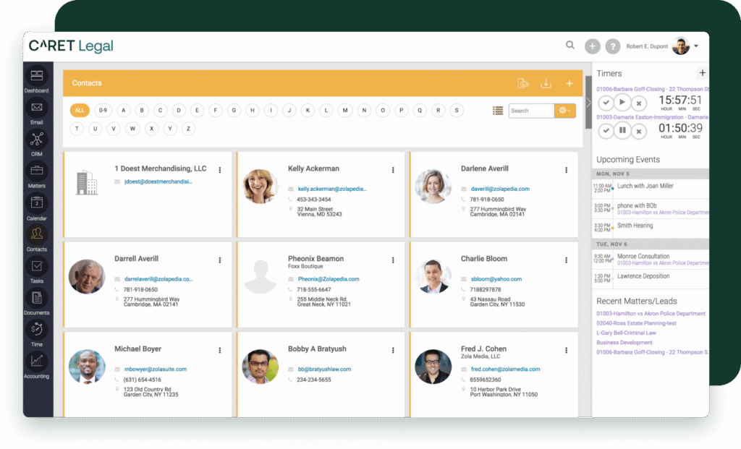Open the 02040-Ross Estate Planning-test matter
This screenshot has width=741, height=449.
(636, 323)
